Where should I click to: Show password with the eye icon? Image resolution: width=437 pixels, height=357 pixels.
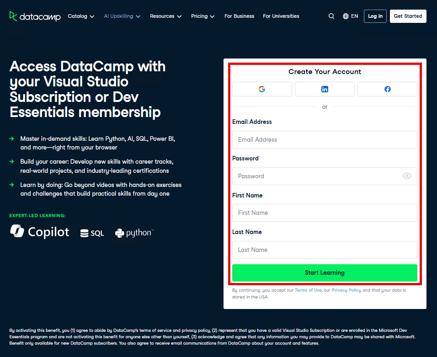click(x=407, y=176)
